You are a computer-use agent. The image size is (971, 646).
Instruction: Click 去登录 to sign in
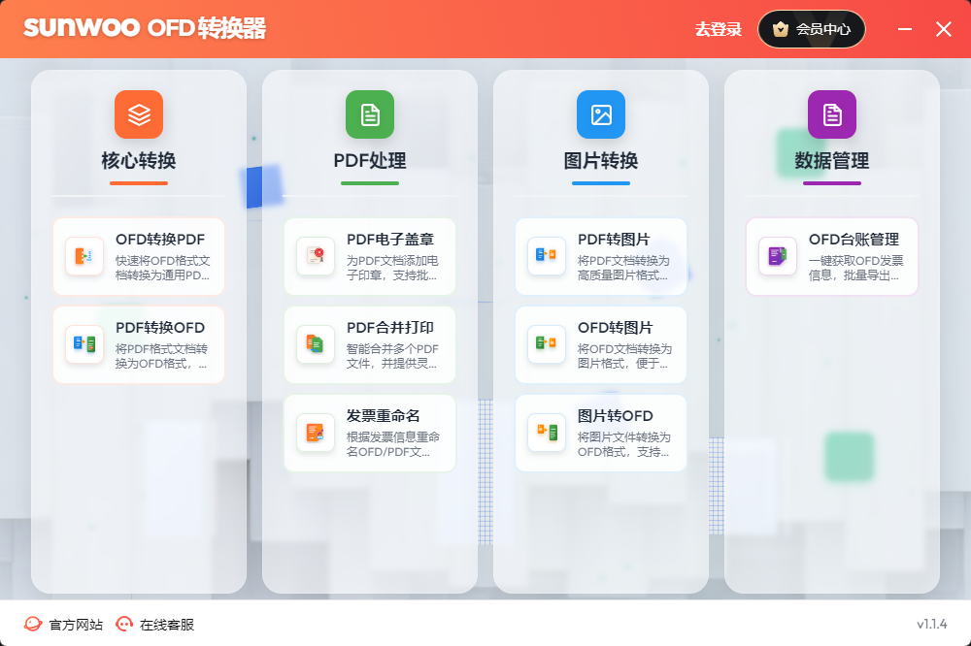tap(719, 29)
